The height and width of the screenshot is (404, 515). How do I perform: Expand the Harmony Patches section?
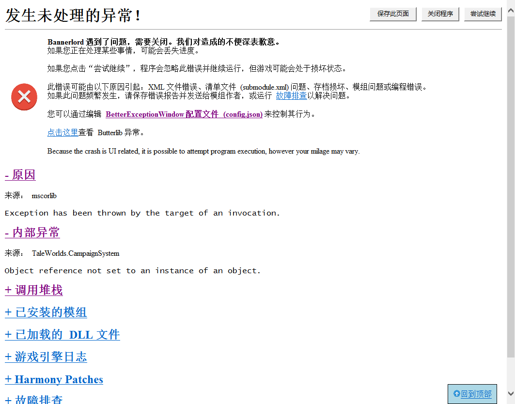tap(54, 379)
